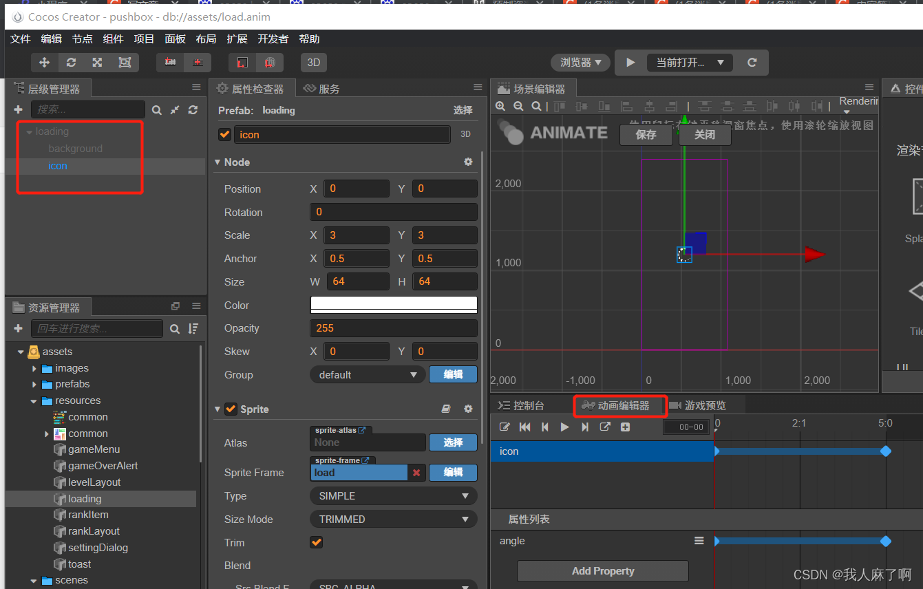Click the angle keyframe at 5:0
This screenshot has width=923, height=589.
pyautogui.click(x=886, y=542)
